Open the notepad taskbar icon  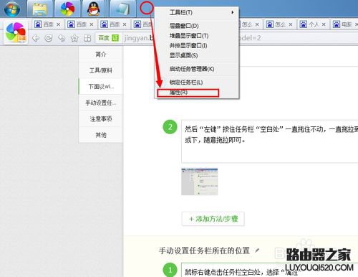[123, 9]
